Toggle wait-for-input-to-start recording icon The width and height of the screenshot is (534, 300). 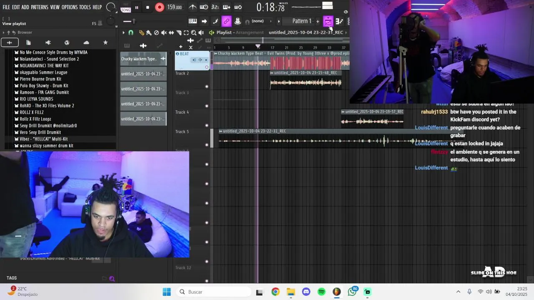click(204, 7)
